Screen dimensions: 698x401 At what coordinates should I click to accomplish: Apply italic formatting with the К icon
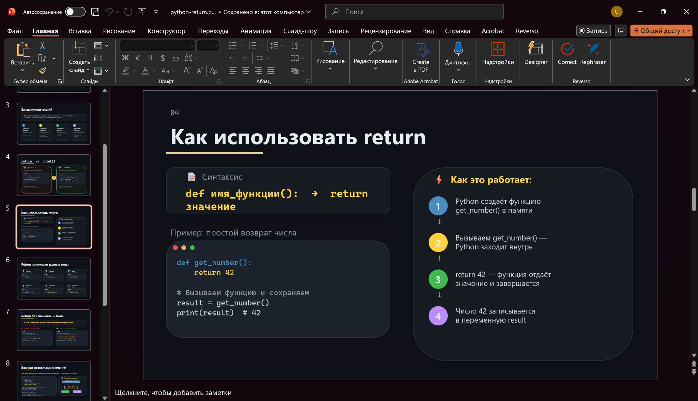tap(137, 58)
